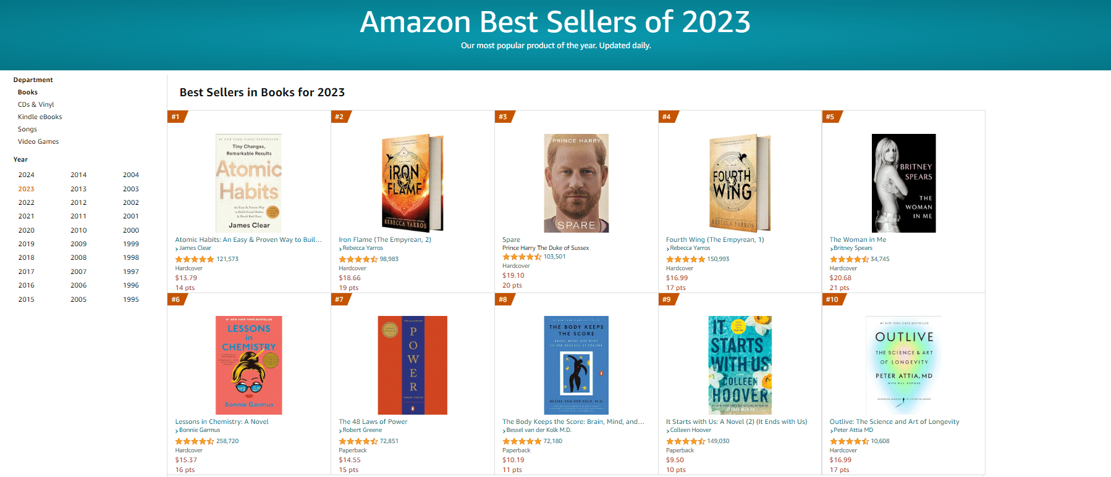Click the Iron Flame book cover image
The height and width of the screenshot is (477, 1111).
click(x=412, y=183)
